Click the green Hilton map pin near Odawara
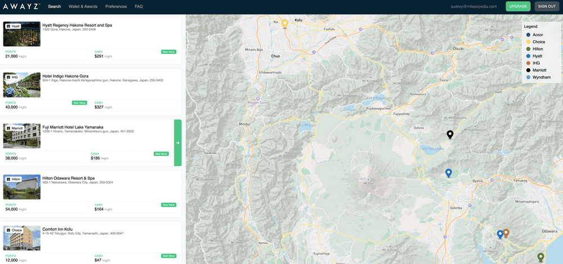This screenshot has height=264, width=563. (541, 257)
